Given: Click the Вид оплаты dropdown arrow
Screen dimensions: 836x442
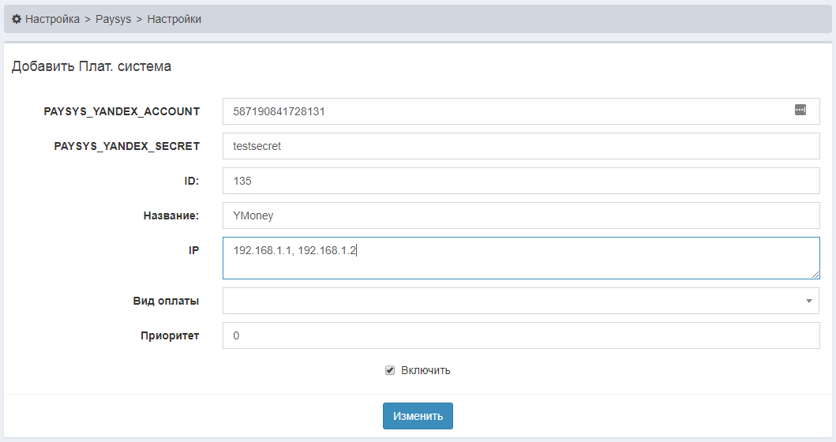Looking at the screenshot, I should (x=808, y=301).
